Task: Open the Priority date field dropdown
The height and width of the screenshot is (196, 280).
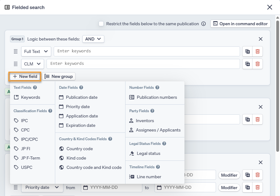Action: (x=42, y=188)
